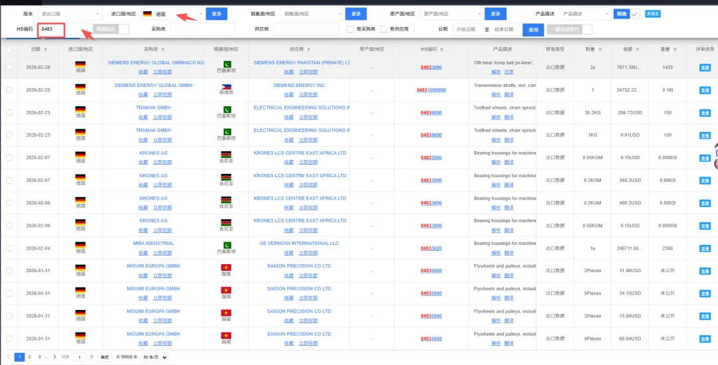Sort by 金额 column sort icon

click(x=637, y=49)
